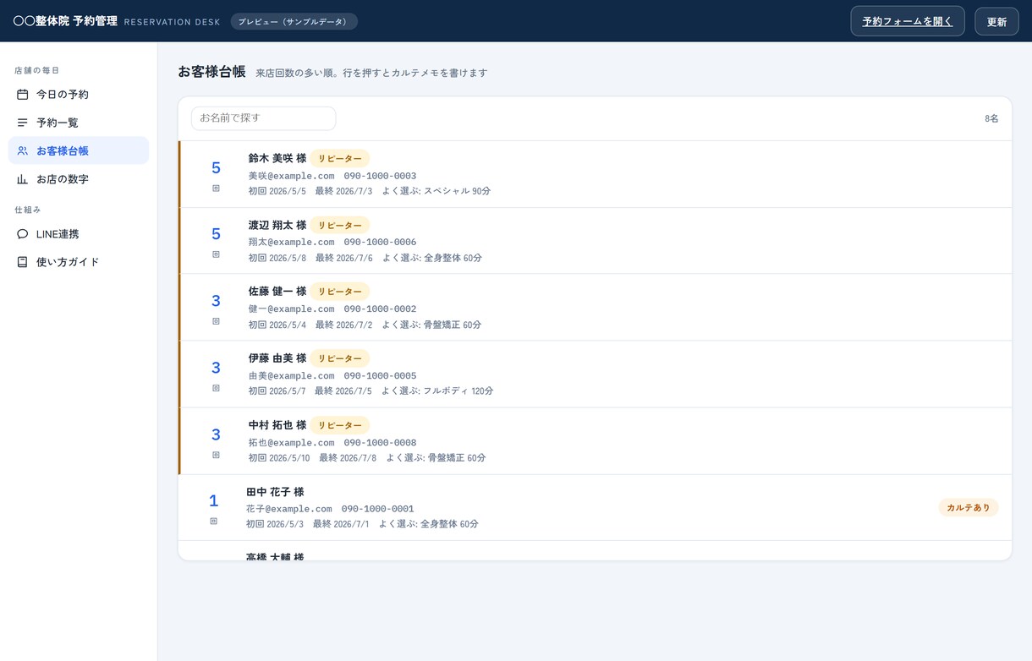The image size is (1032, 661).
Task: Click よく選ぶ: フルボディ 120分 text
Action: tap(437, 391)
